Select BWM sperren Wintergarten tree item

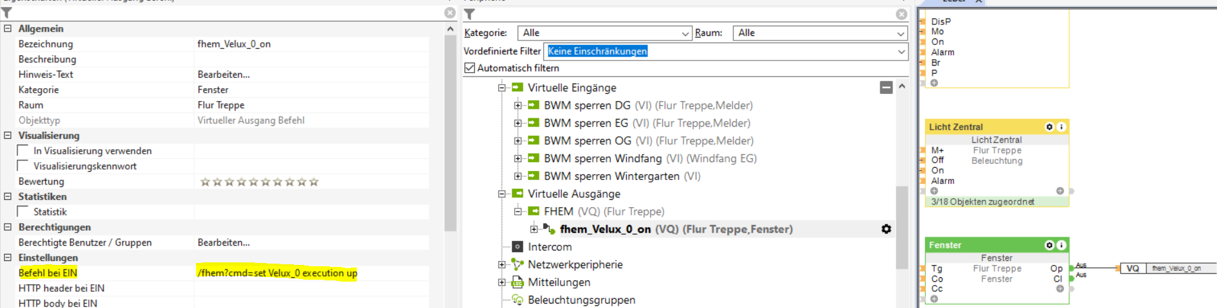pyautogui.click(x=622, y=176)
